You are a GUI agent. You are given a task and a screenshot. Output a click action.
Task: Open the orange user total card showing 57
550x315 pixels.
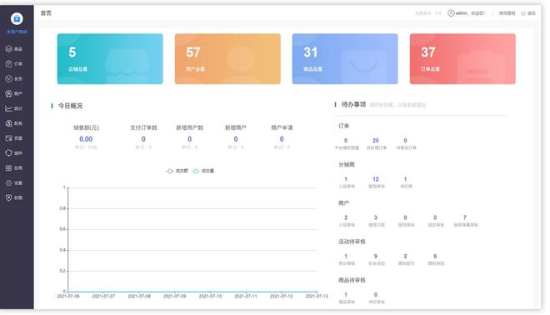pos(227,59)
